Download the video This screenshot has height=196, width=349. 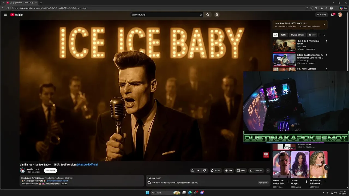click(256, 171)
